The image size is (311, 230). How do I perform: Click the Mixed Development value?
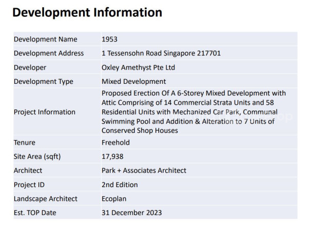tap(133, 81)
